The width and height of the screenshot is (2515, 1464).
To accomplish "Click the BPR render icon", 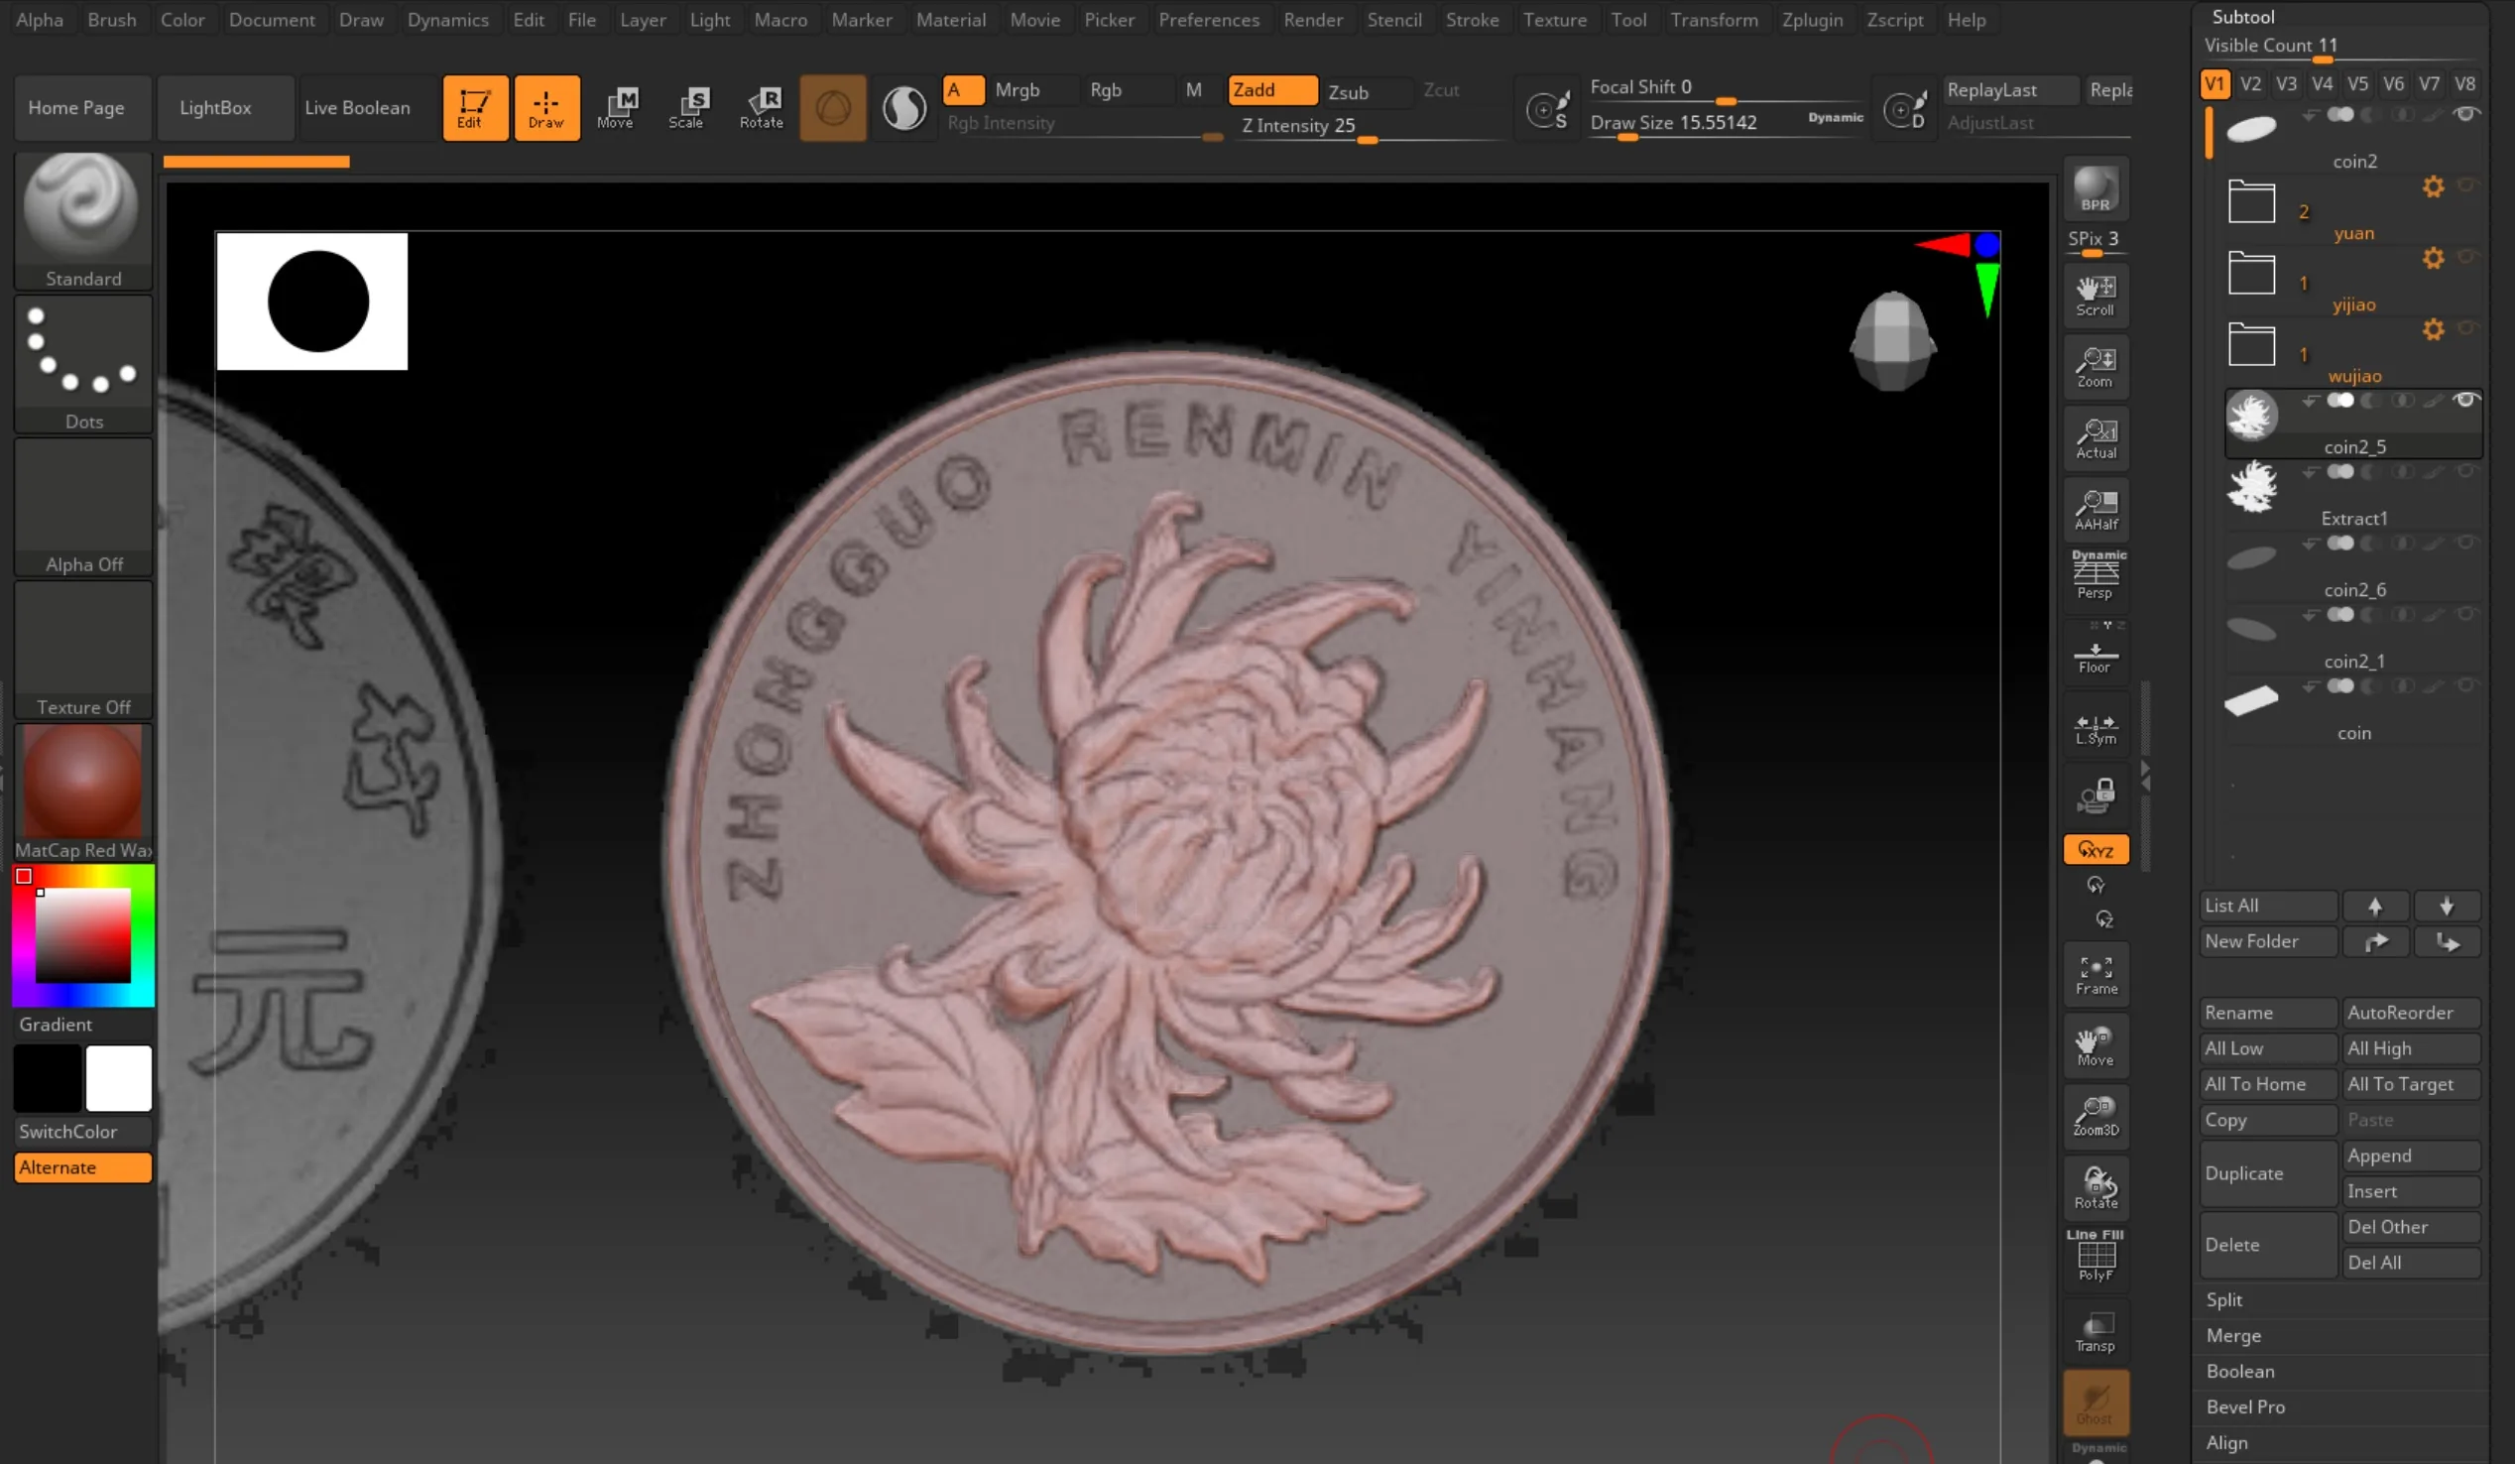I will click(2095, 188).
